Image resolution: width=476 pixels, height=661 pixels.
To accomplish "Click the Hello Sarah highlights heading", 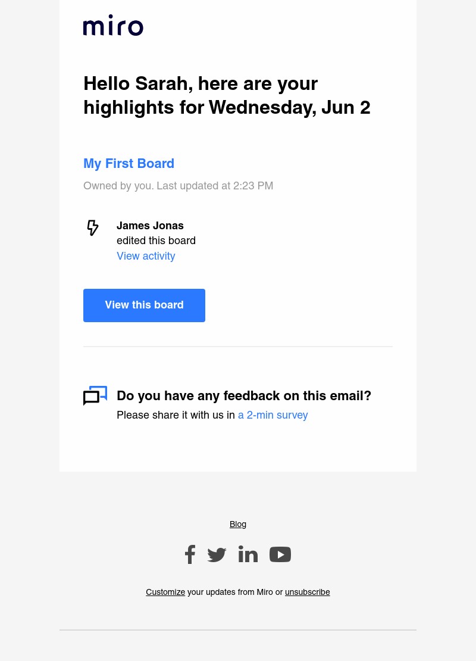I will pos(227,95).
